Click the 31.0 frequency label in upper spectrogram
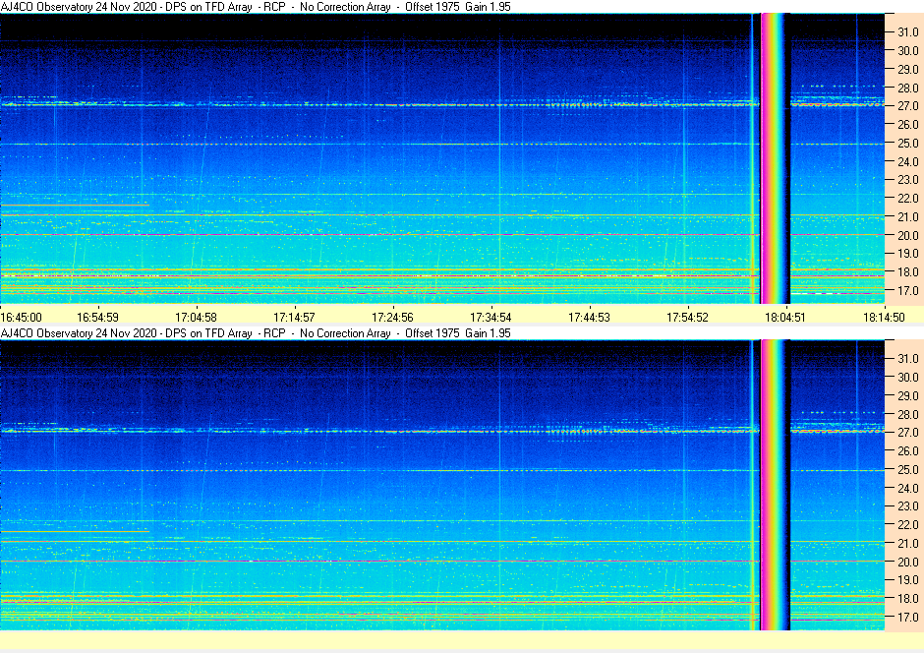 [908, 32]
